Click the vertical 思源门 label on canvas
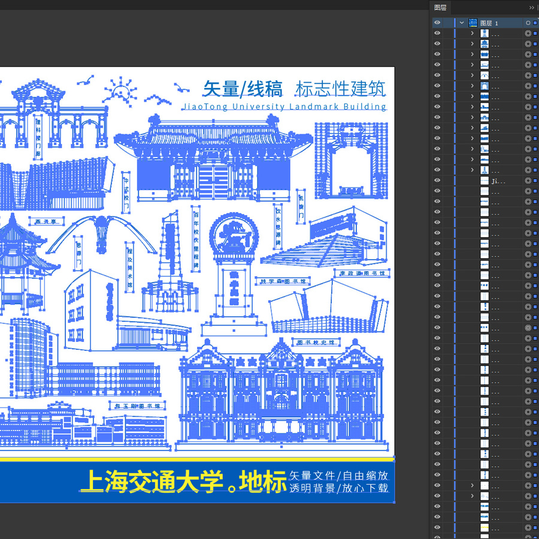This screenshot has width=539, height=539. point(78,254)
